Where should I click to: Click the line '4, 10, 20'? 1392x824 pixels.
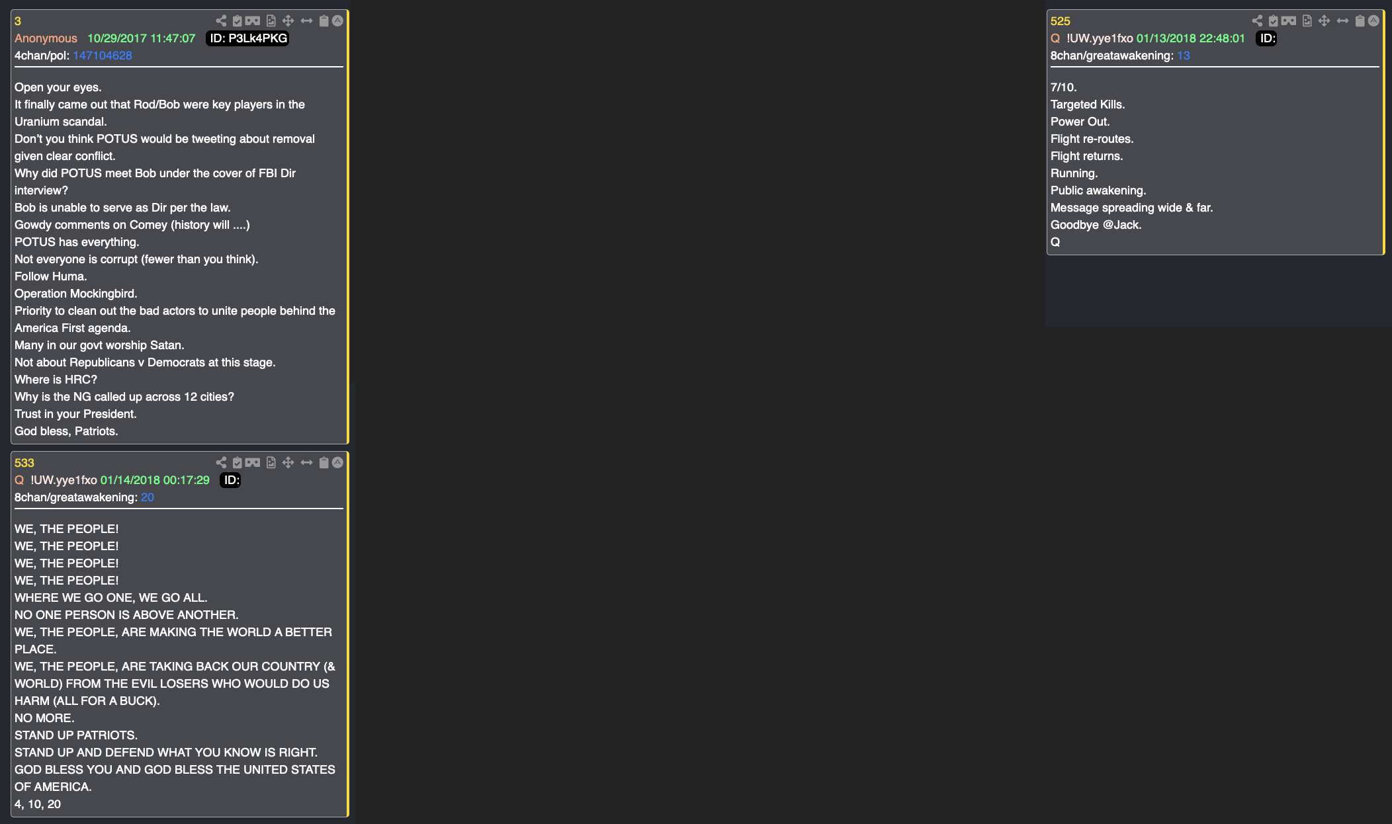(x=38, y=804)
